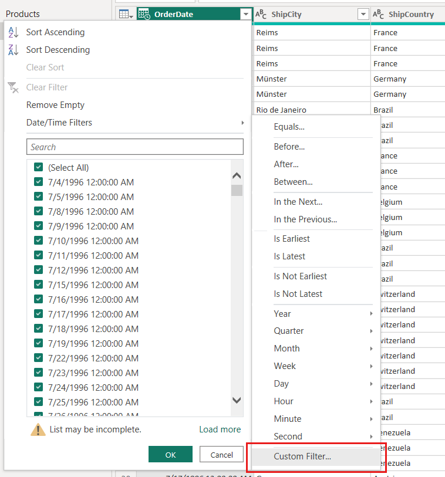Open the OrderDate column filter dropdown arrow
Screen dimensions: 445x477
(x=245, y=14)
